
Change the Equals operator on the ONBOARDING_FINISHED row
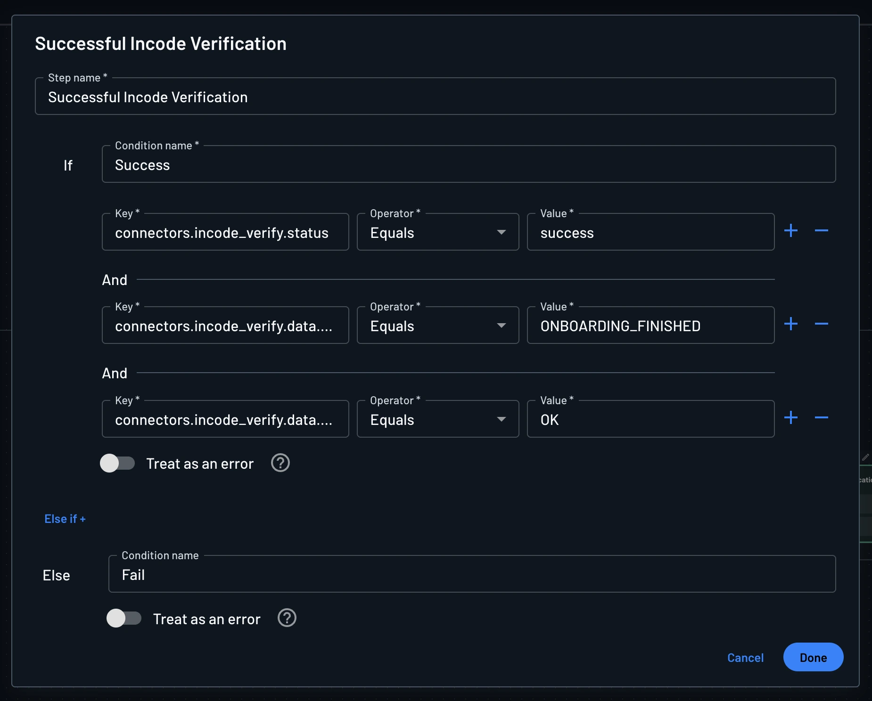pyautogui.click(x=502, y=326)
